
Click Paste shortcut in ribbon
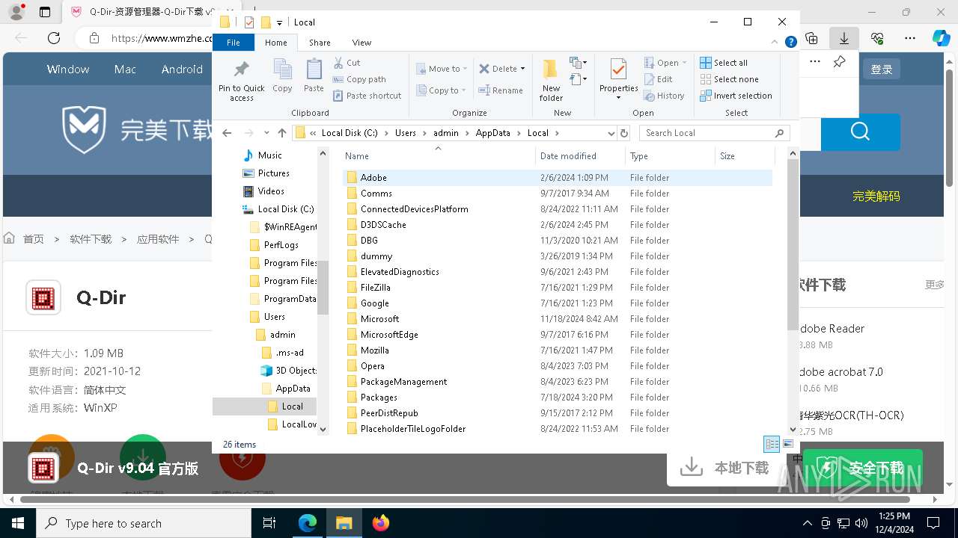pyautogui.click(x=367, y=96)
